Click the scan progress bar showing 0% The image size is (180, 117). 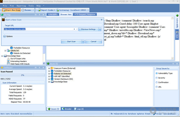click(x=22, y=75)
